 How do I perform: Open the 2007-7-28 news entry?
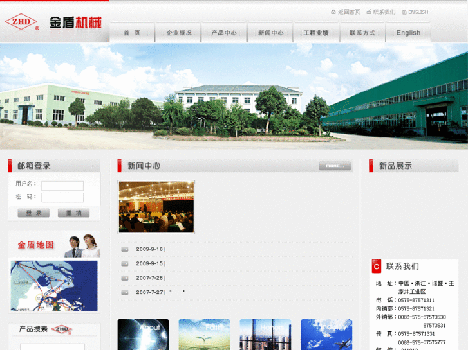[151, 278]
